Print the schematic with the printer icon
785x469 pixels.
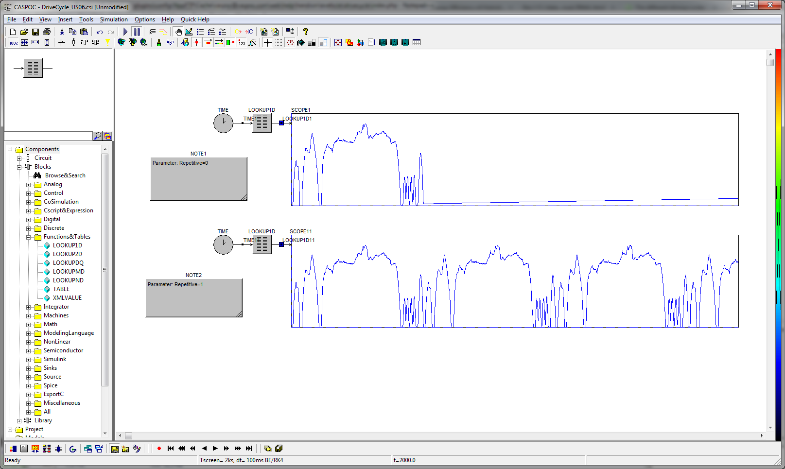coord(47,32)
